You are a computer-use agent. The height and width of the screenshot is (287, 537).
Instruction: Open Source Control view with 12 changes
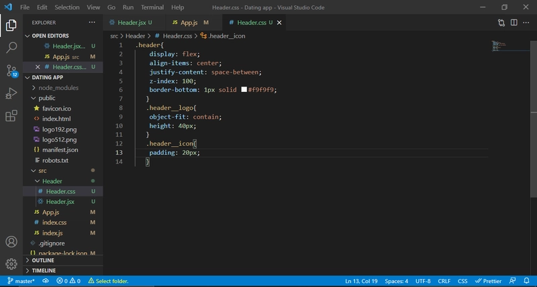coord(11,71)
